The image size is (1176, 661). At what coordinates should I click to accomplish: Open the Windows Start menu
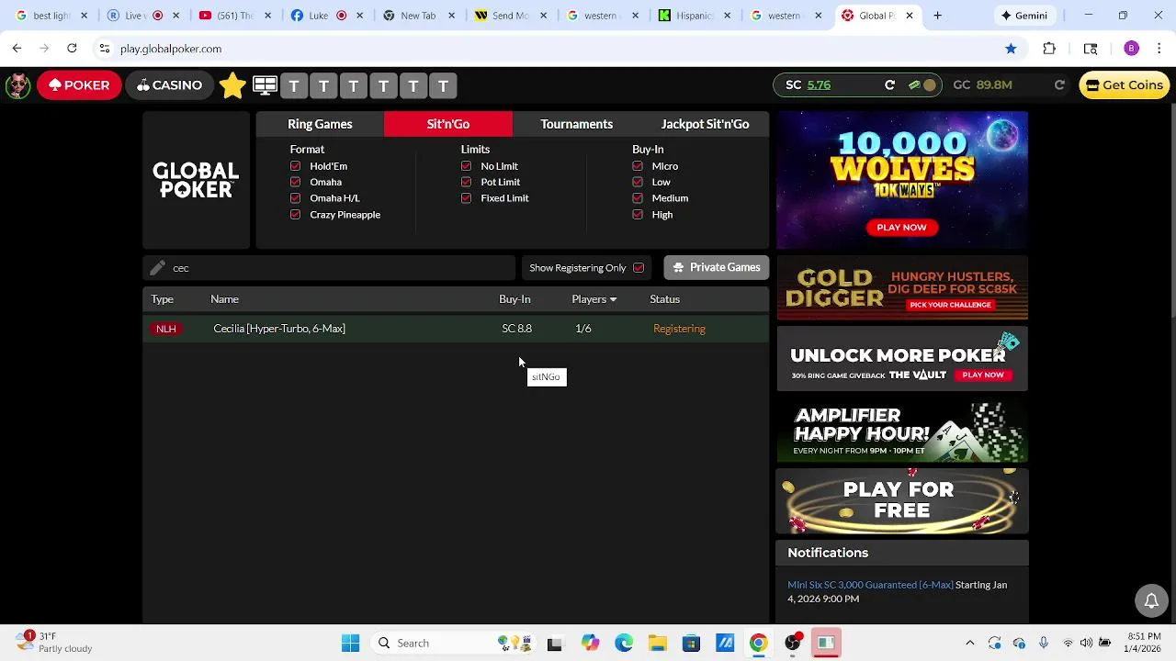click(x=350, y=644)
